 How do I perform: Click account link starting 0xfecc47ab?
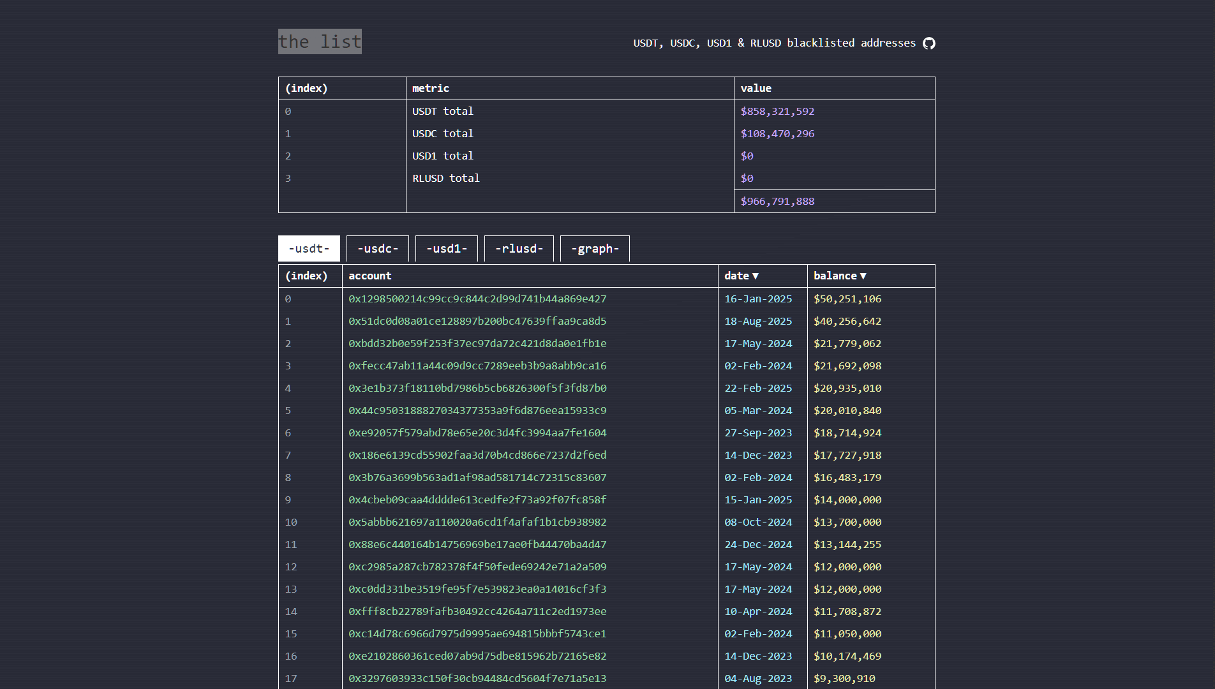[x=477, y=366]
